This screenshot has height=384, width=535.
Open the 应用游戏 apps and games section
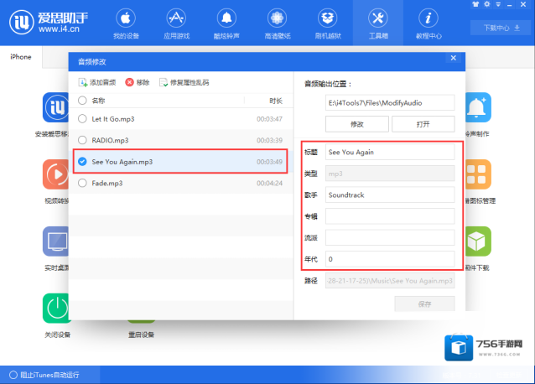point(175,24)
